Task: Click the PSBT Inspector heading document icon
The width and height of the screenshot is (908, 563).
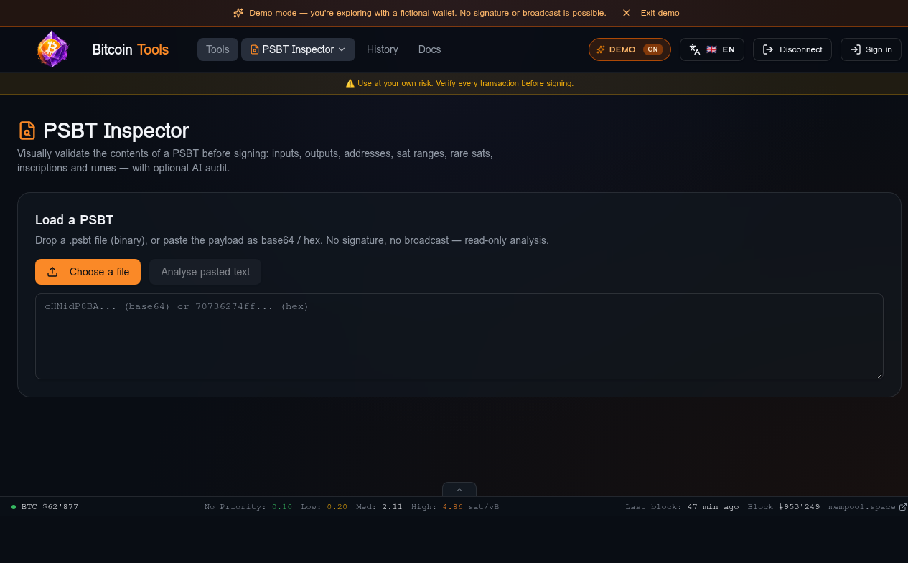Action: point(27,131)
